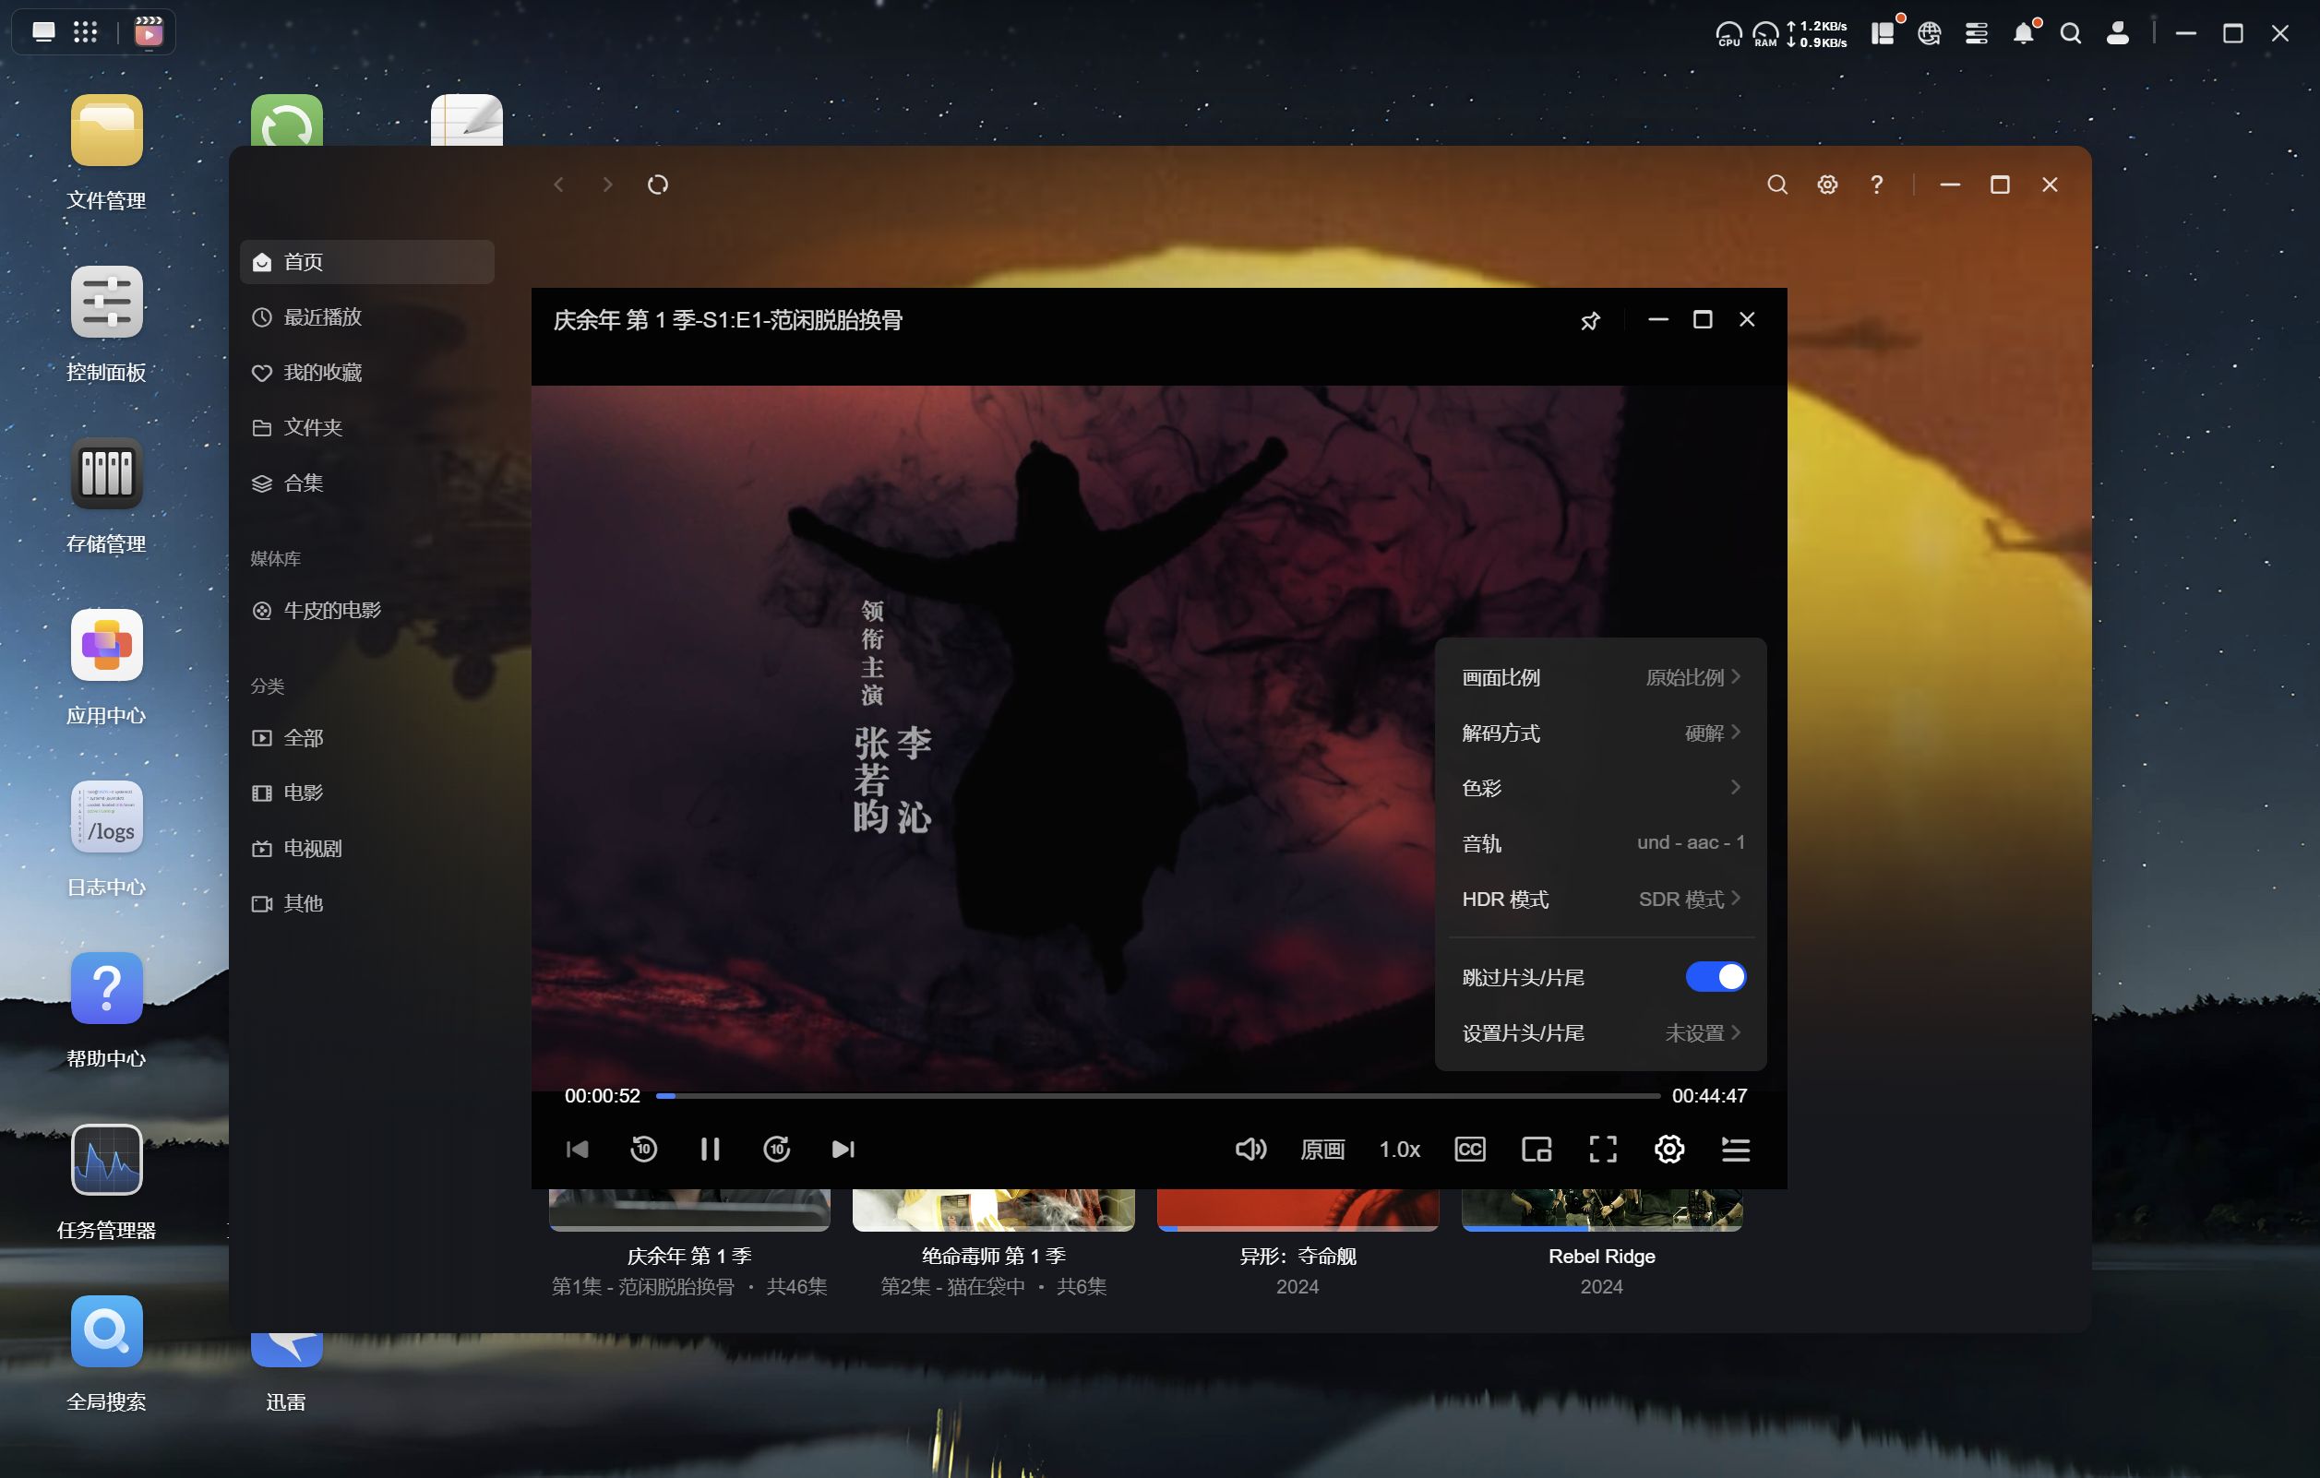2320x1478 pixels.
Task: Open the episode playlist icon
Action: tap(1735, 1149)
